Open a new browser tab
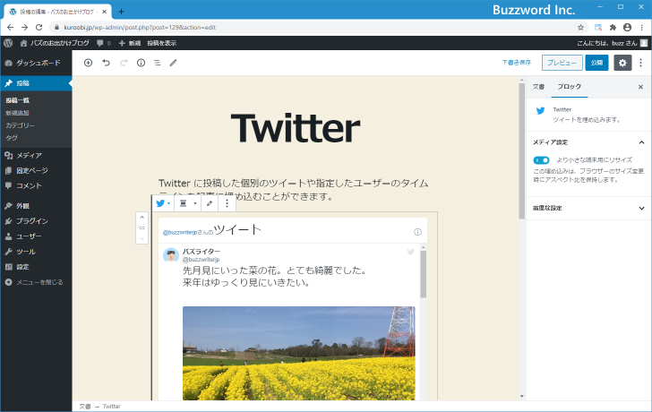Screen dimensions: 652x412 click(121, 12)
